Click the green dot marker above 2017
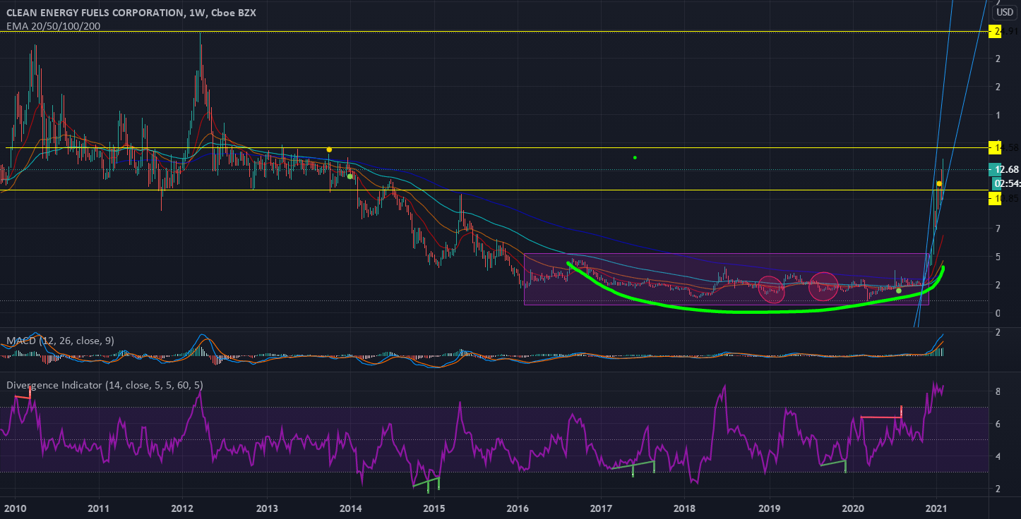 point(634,157)
